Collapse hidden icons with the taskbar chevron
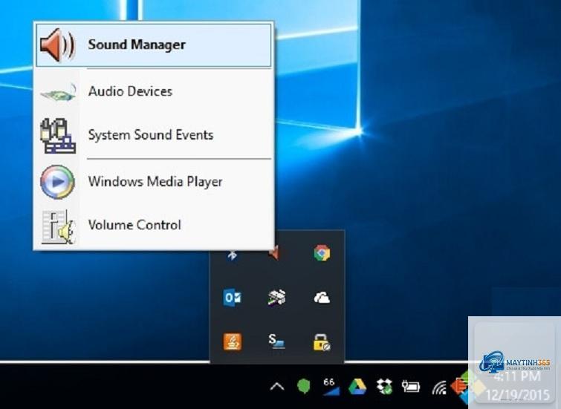561x409 pixels. pos(277,387)
